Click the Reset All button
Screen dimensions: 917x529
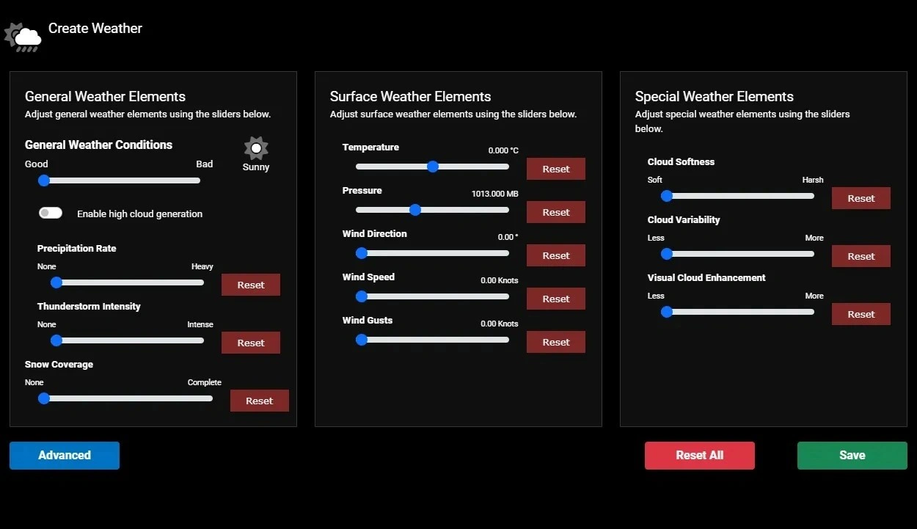[x=699, y=455]
